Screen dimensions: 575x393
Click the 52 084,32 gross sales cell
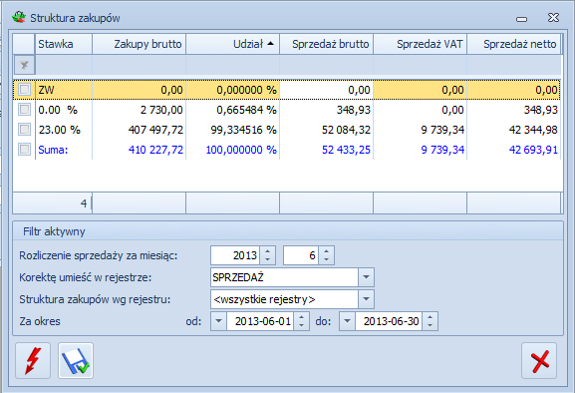click(327, 129)
